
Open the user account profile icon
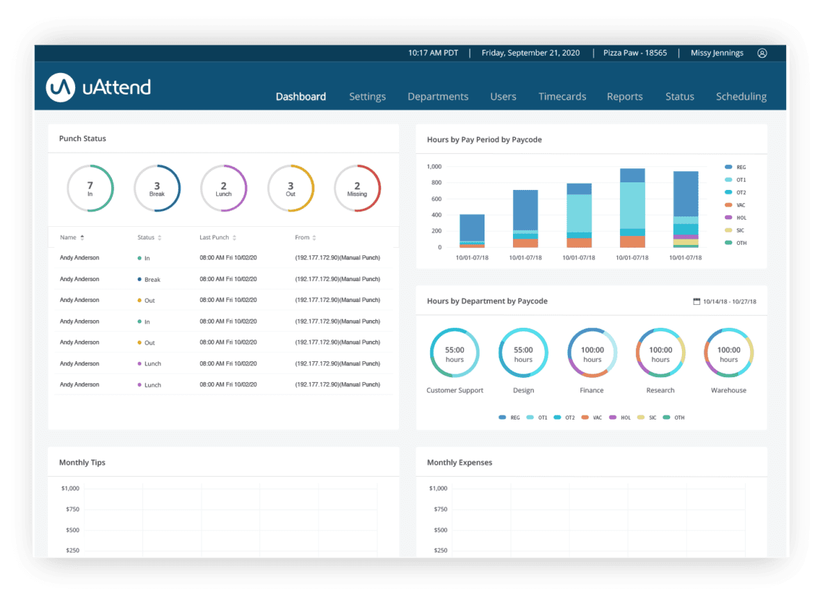pos(763,53)
